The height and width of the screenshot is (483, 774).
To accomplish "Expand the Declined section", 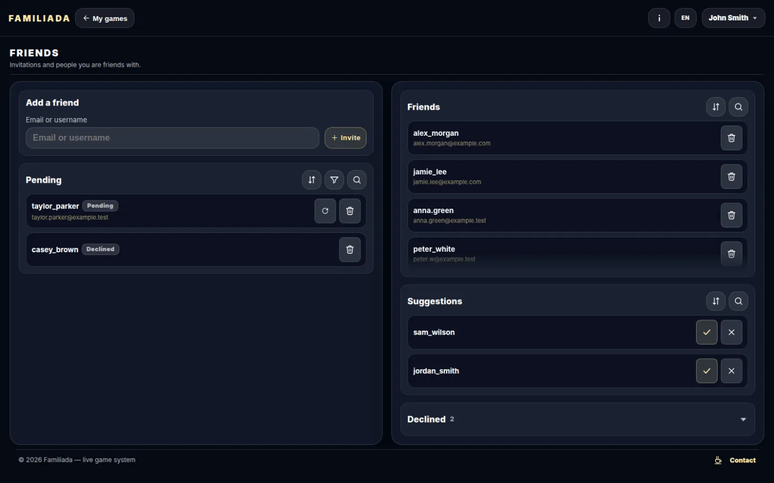I will tap(578, 420).
